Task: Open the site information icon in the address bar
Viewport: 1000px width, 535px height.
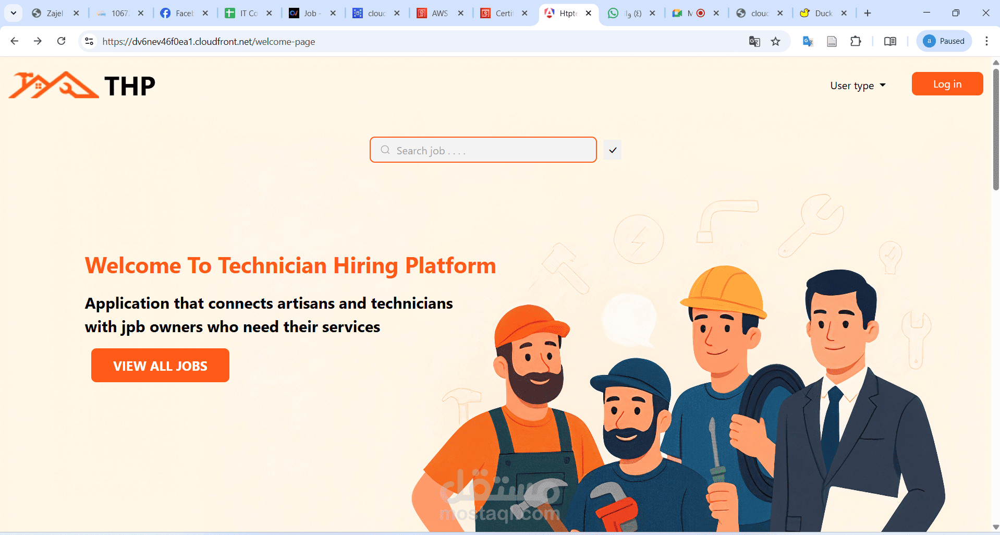Action: tap(89, 41)
